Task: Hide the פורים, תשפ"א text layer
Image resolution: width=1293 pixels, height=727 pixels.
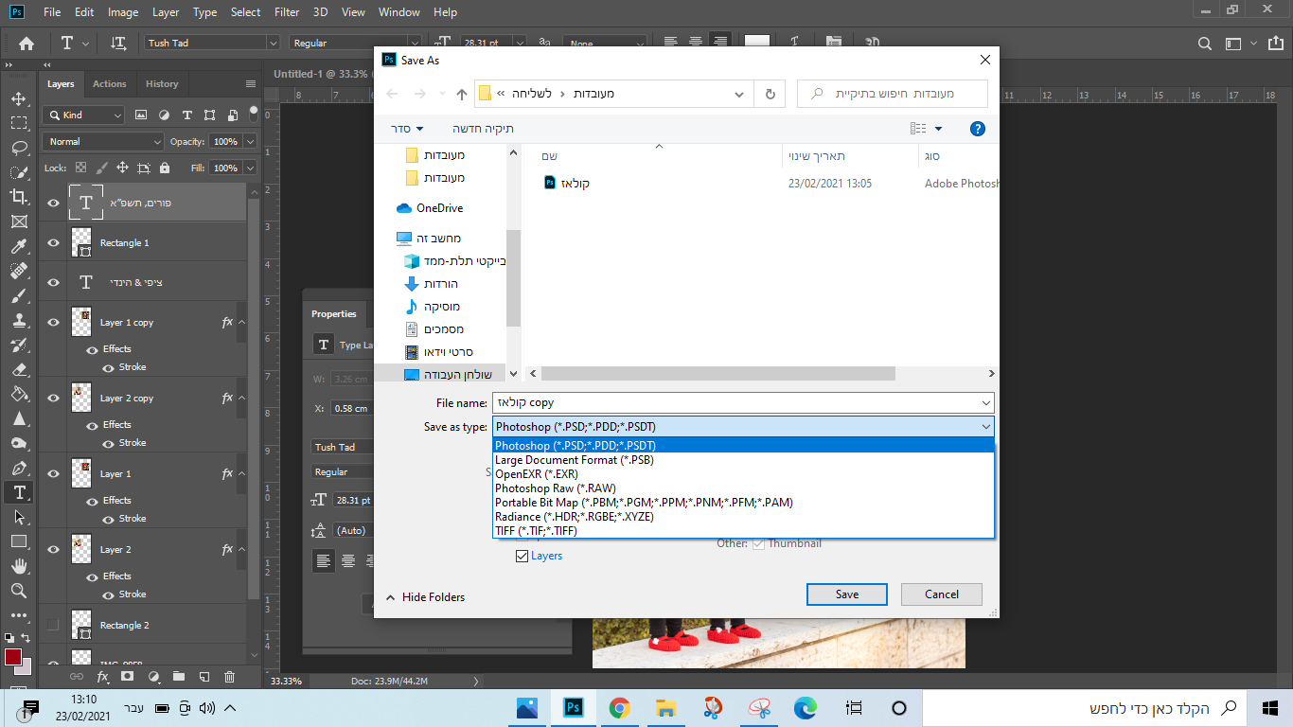Action: tap(53, 203)
